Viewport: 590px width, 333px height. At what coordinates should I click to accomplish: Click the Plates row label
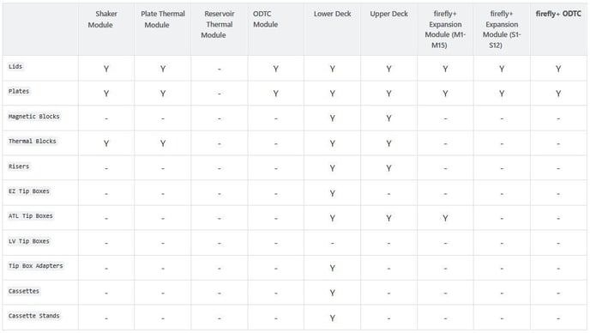click(x=19, y=91)
